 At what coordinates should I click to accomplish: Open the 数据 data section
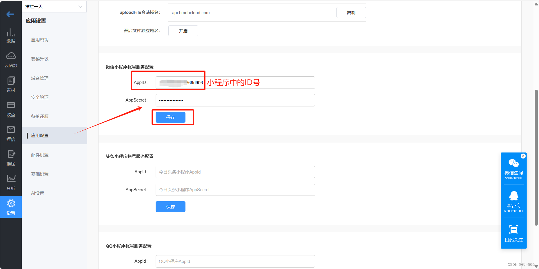pos(11,36)
